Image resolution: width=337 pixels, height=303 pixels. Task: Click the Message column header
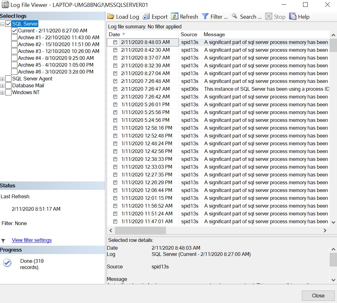point(265,34)
